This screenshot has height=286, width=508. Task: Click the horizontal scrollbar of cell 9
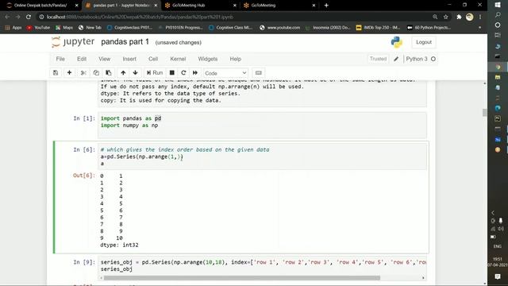(x=241, y=278)
